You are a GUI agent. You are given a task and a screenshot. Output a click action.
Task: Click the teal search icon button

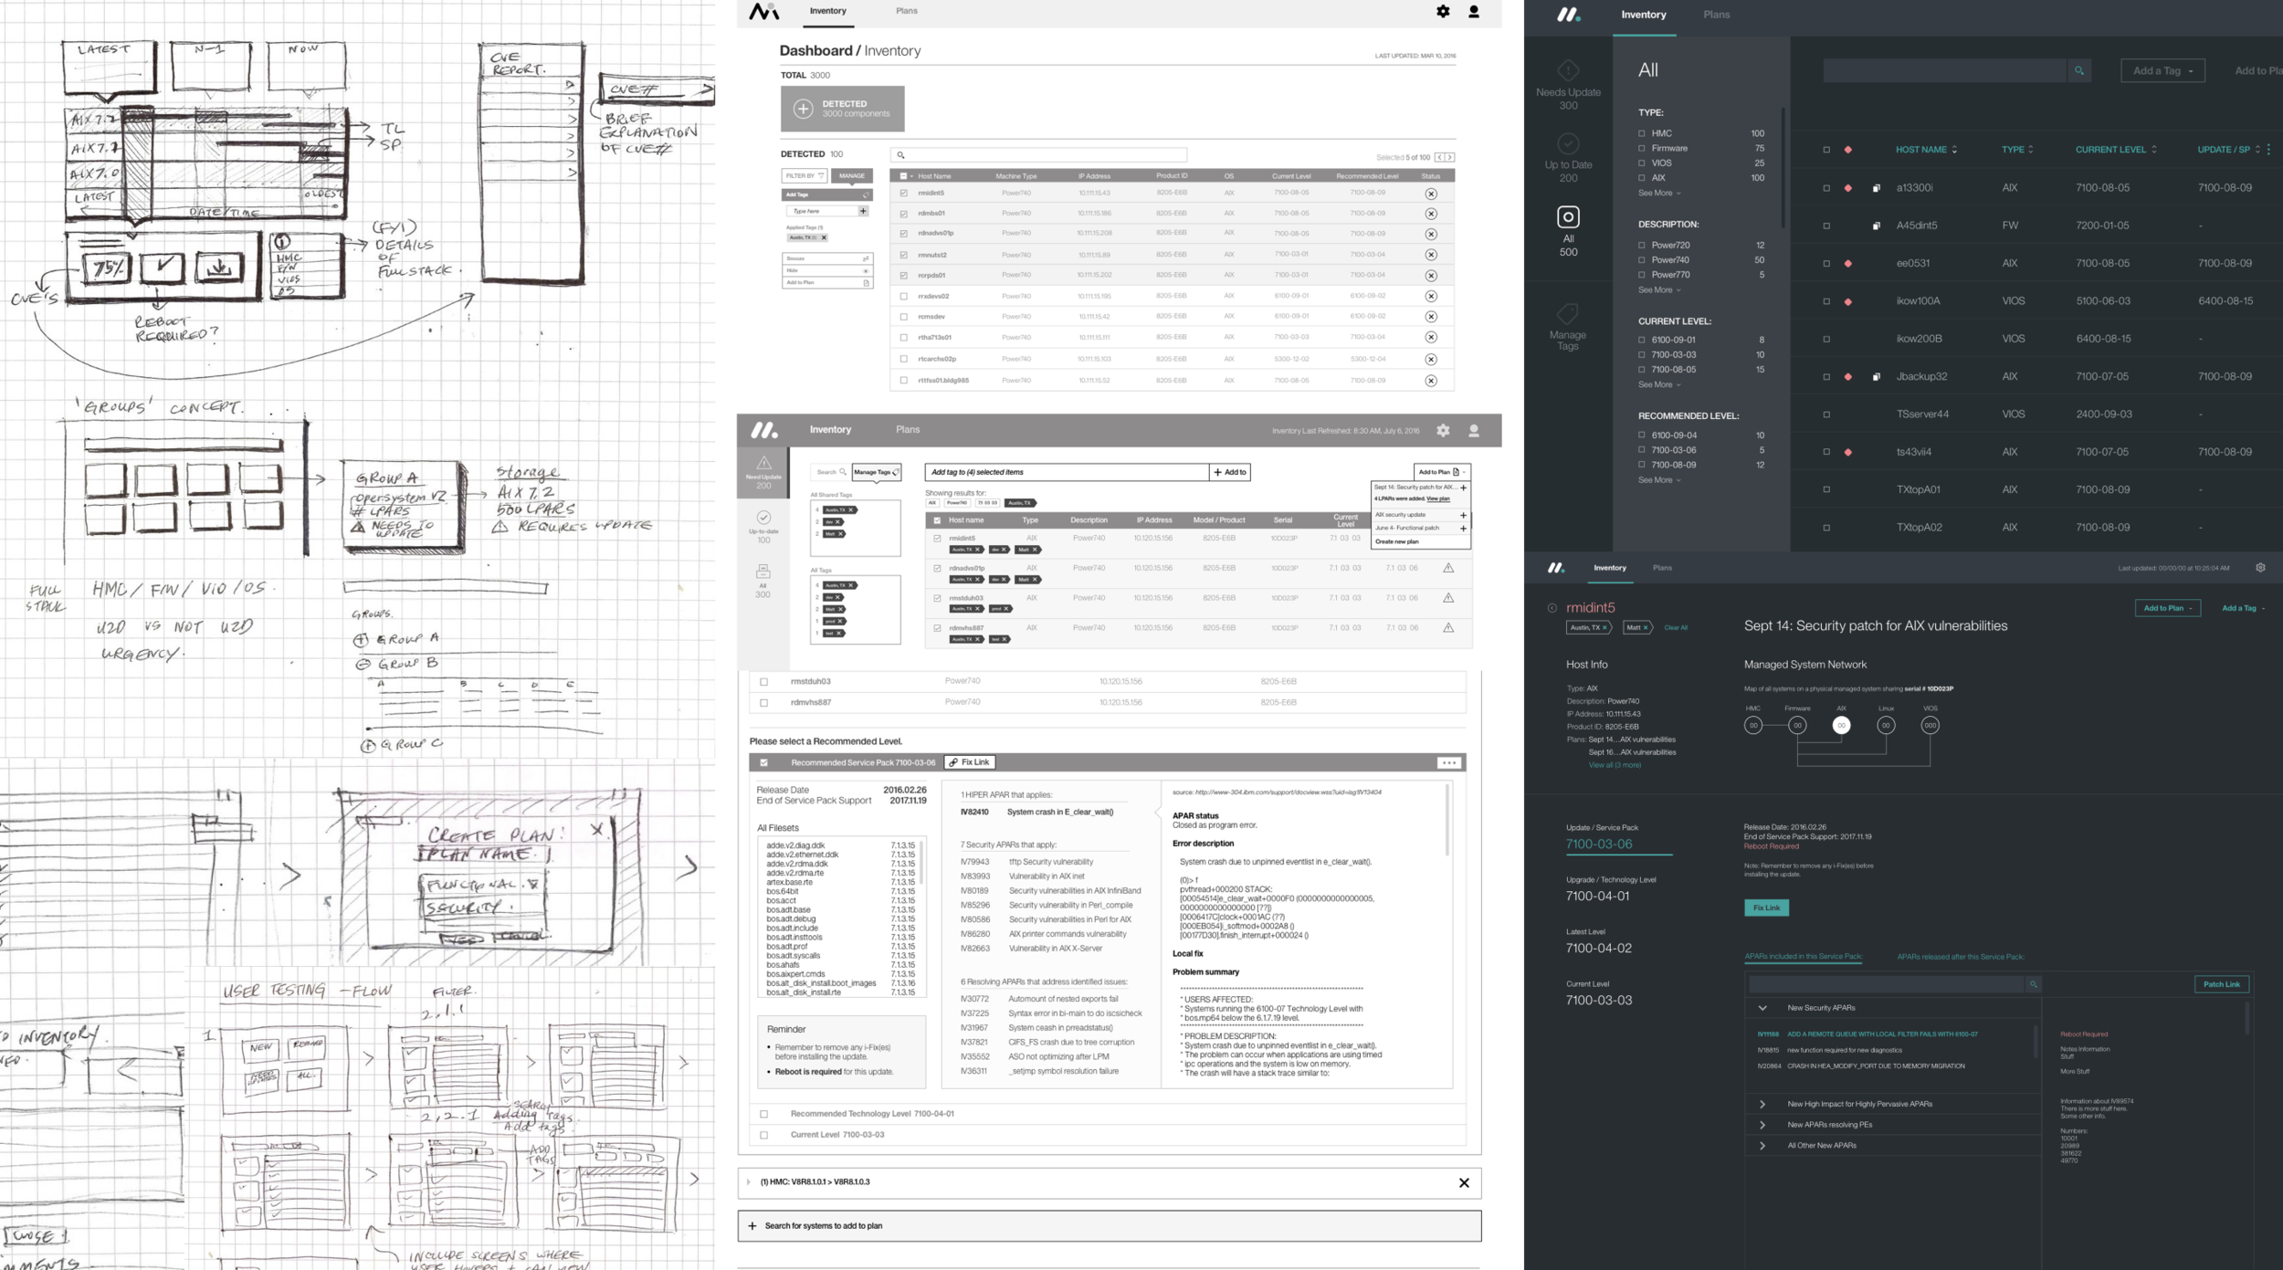click(2079, 70)
